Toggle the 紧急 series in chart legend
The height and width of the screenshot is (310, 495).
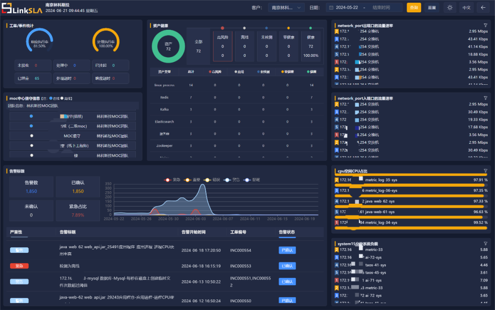(172, 180)
